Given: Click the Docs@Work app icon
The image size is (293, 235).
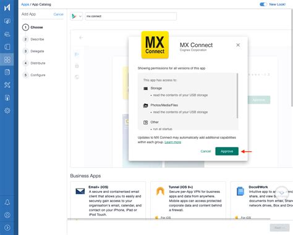Looking at the screenshot, I should [x=240, y=191].
